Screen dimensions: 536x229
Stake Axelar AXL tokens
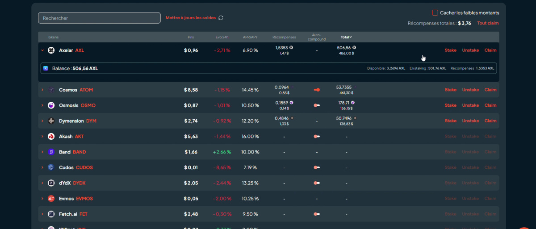[x=450, y=50]
